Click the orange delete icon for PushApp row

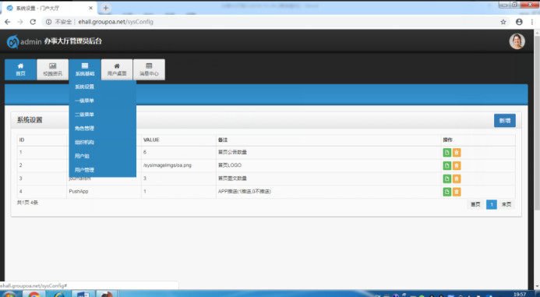pyautogui.click(x=457, y=192)
